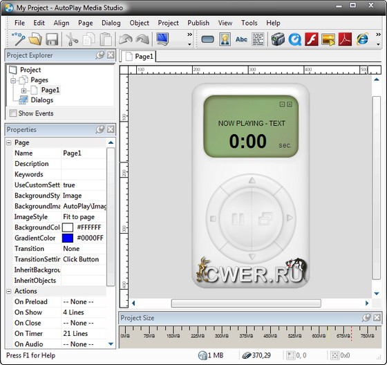Screen dimensions: 387x365
Task: Open standard toolbar options dropdown arrow
Action: pos(189,44)
